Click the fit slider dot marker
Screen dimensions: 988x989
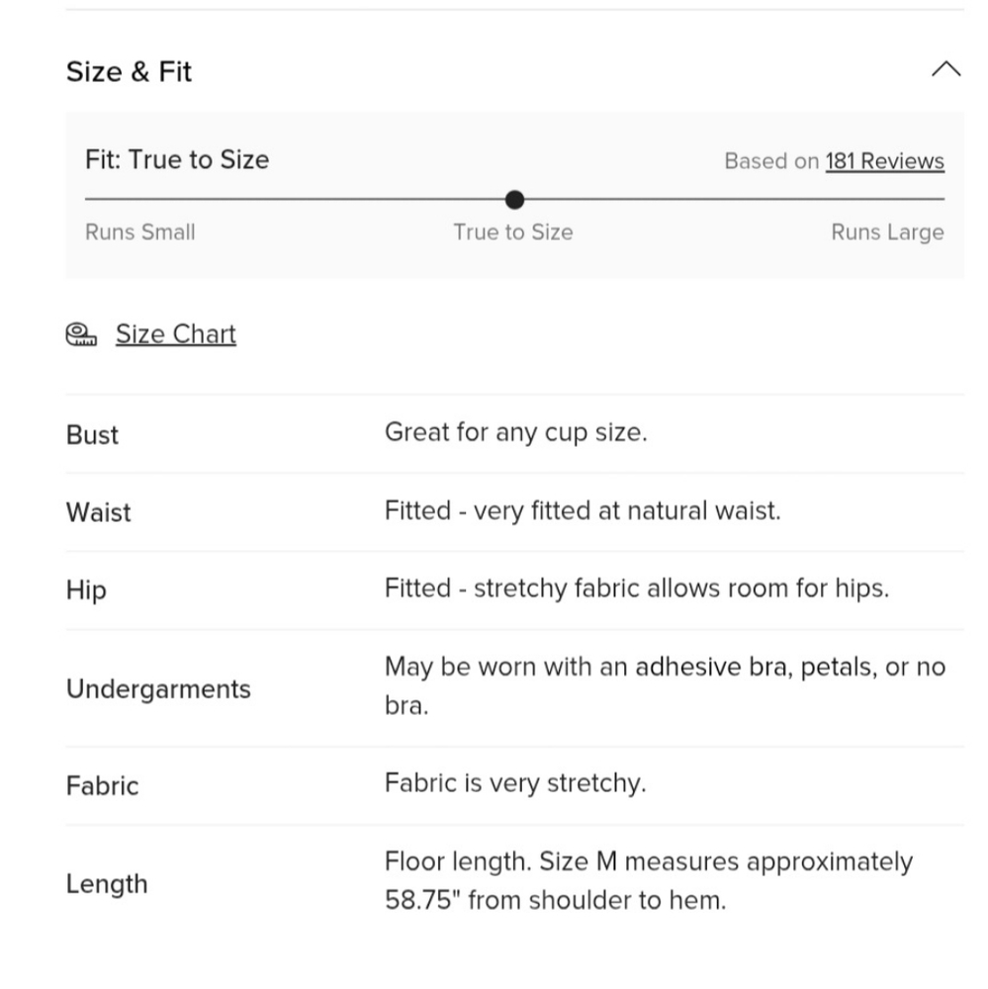514,200
